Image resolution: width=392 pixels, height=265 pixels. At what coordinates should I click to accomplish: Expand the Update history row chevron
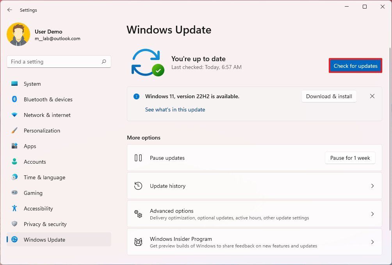tap(372, 186)
